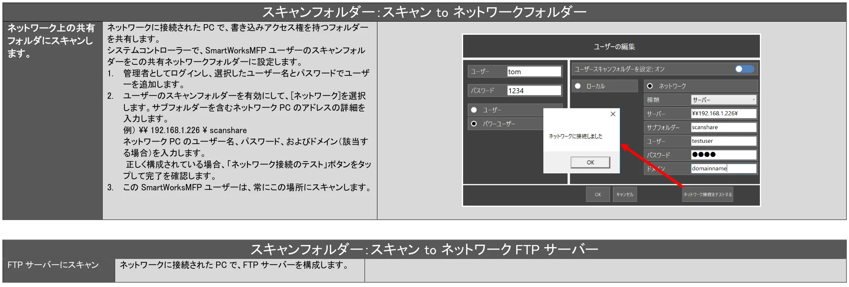This screenshot has height=287, width=849.
Task: Click the サーバー address field
Action: pyautogui.click(x=724, y=114)
